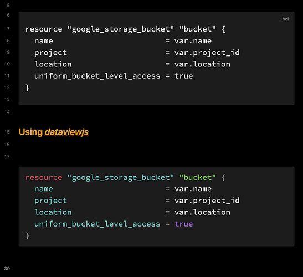
Task: Click the white "resource" word on line 7
Action: [x=44, y=29]
